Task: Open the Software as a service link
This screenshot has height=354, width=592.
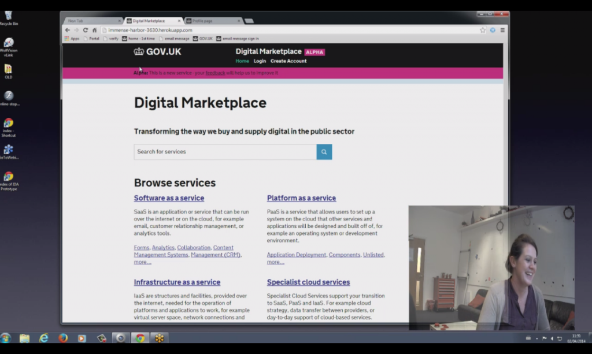Action: click(169, 198)
